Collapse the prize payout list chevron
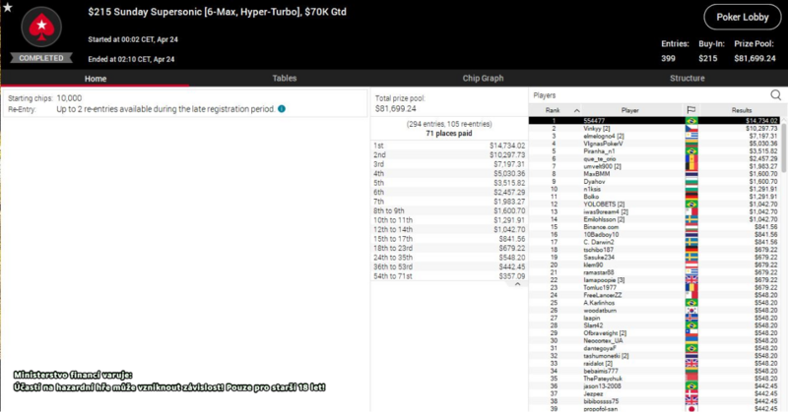This screenshot has width=788, height=412. [x=517, y=284]
